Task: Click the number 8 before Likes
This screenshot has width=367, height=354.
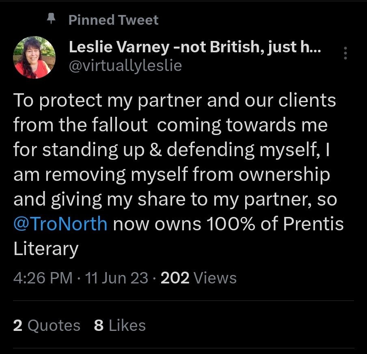Action: 99,326
